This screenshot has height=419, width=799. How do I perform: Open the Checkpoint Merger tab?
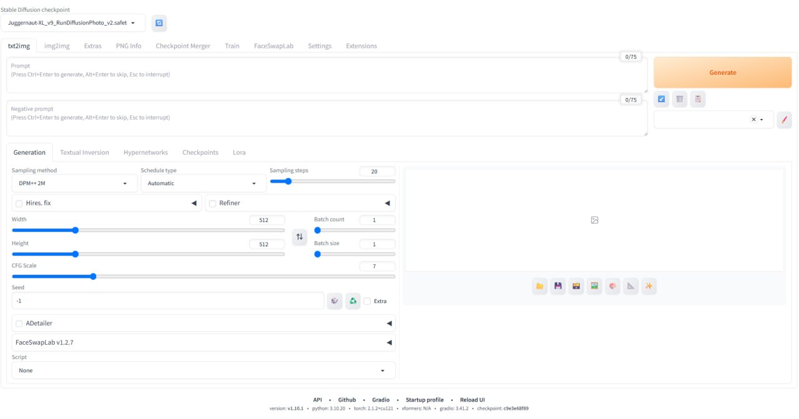click(x=183, y=46)
